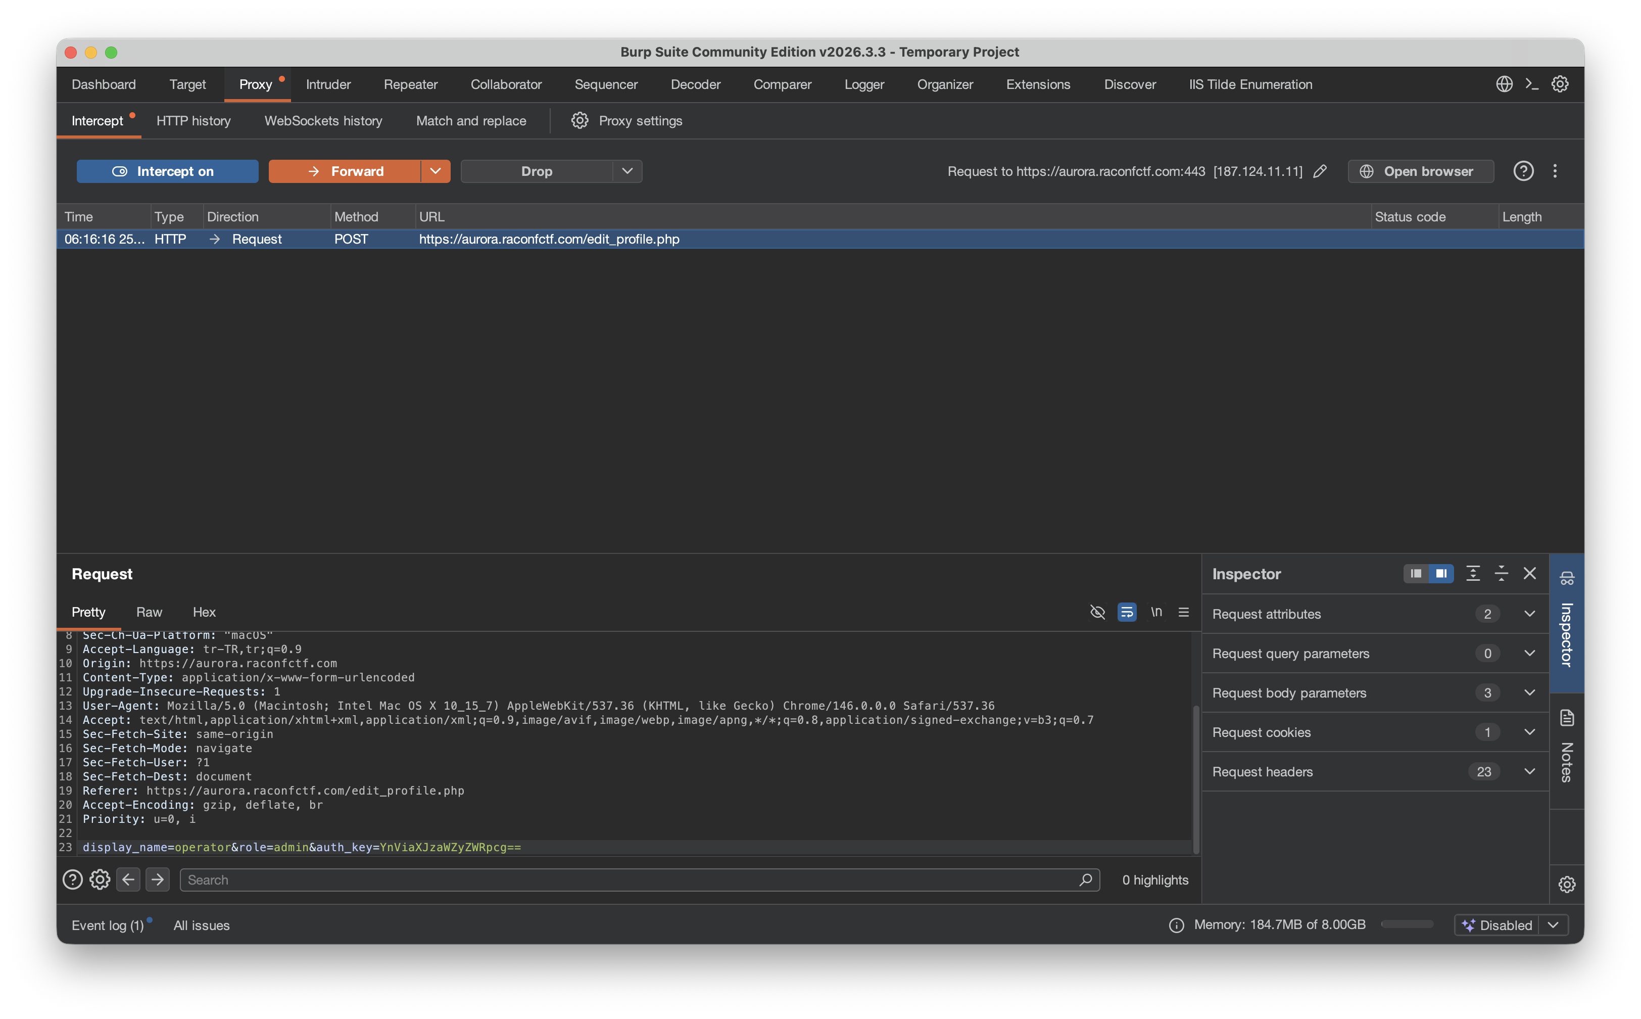Open the AI Disabled dropdown arrow
The width and height of the screenshot is (1641, 1019).
point(1554,925)
